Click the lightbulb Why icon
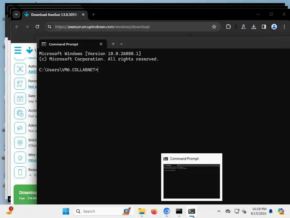The height and width of the screenshot is (218, 290). tap(20, 158)
